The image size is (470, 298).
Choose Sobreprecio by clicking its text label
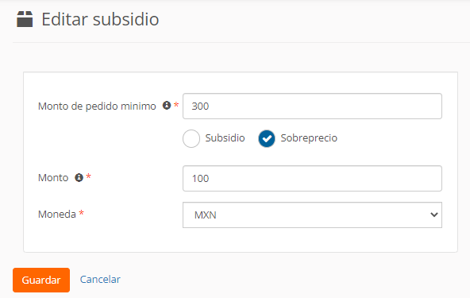pos(309,138)
